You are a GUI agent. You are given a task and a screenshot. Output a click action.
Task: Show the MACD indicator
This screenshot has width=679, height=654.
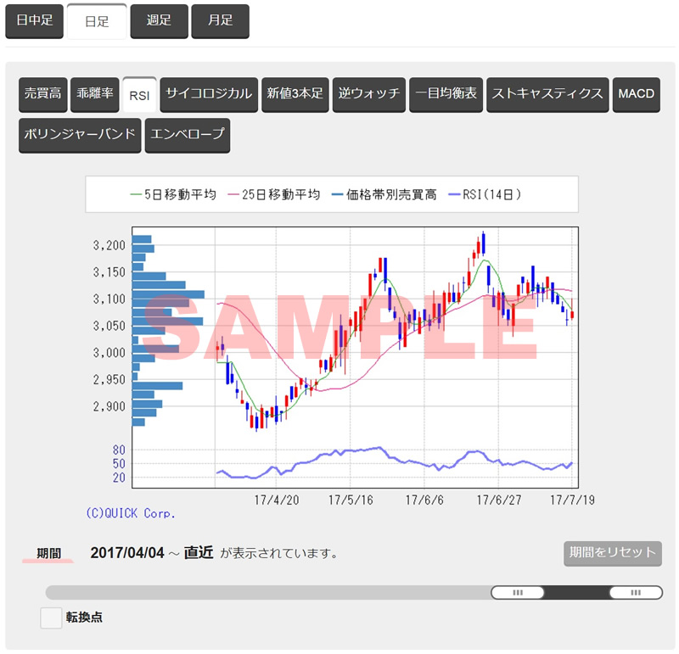(636, 95)
